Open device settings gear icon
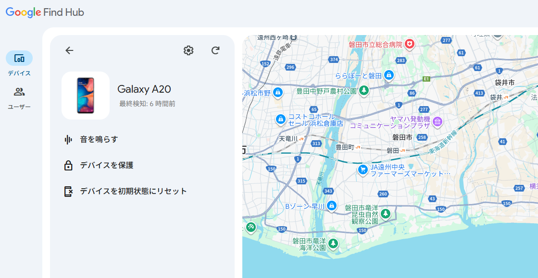 tap(188, 50)
